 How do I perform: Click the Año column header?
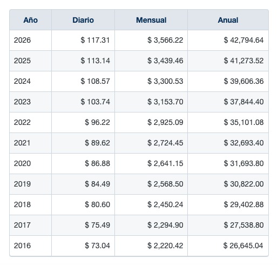[x=30, y=20]
